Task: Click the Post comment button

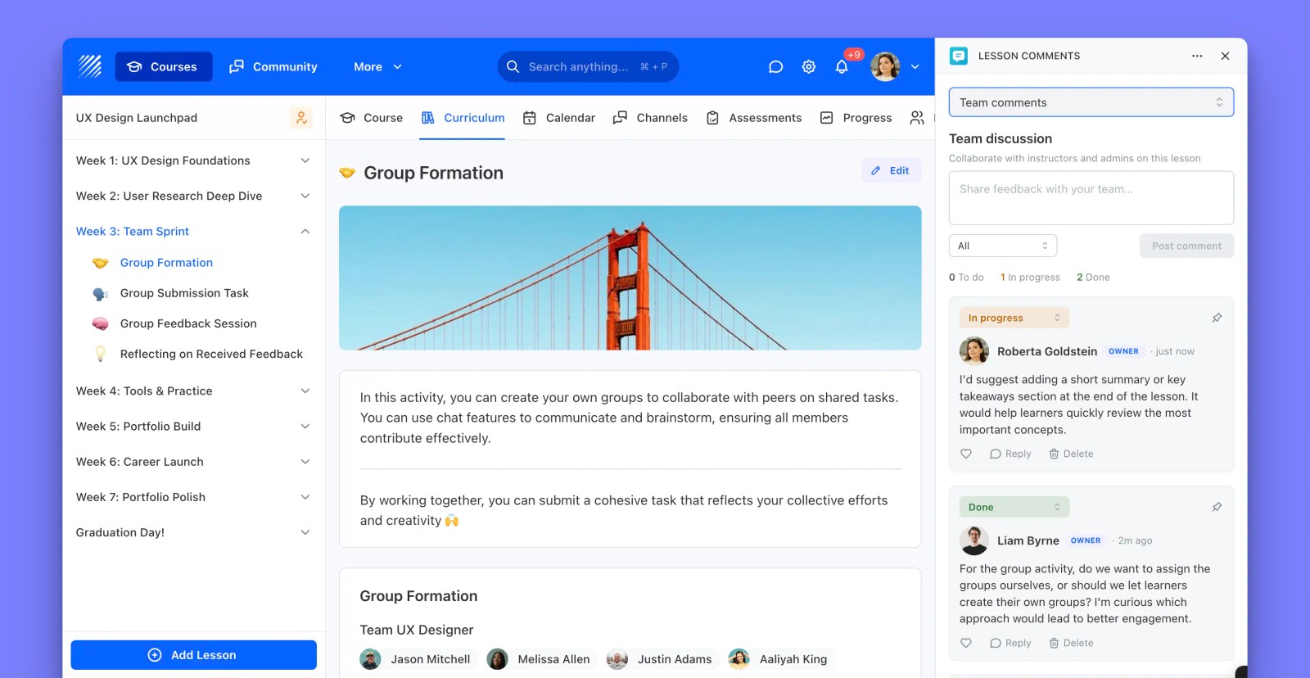Action: pos(1186,246)
